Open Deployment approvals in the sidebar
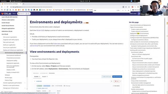Image resolution: width=168 pixels, height=94 pixels. (x=13, y=63)
